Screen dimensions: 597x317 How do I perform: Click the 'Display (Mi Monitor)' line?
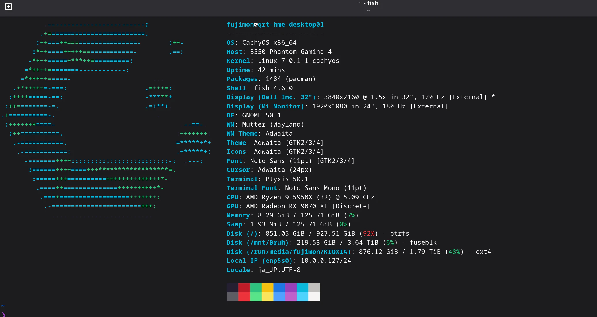click(x=337, y=106)
